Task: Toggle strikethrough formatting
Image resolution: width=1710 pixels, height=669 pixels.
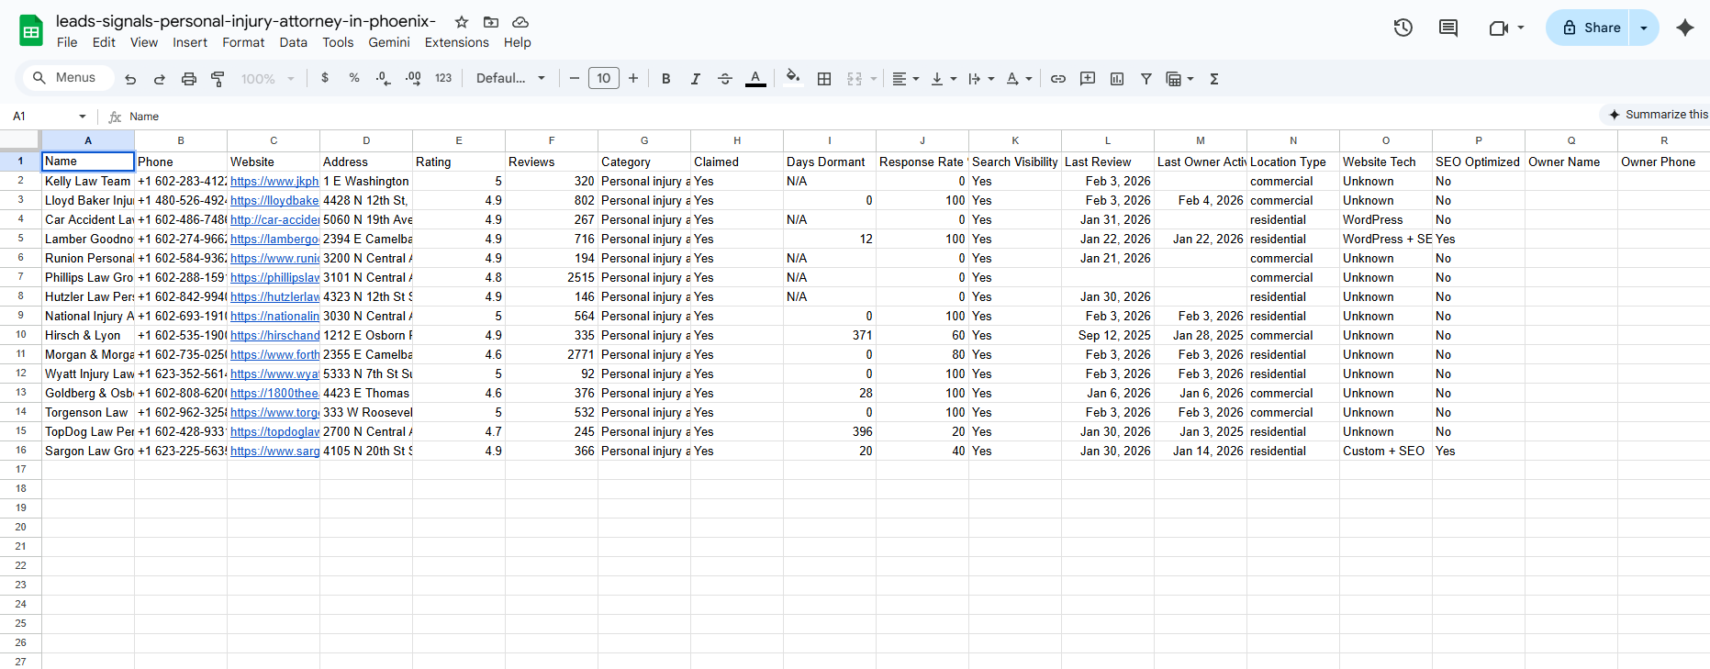Action: pos(725,79)
